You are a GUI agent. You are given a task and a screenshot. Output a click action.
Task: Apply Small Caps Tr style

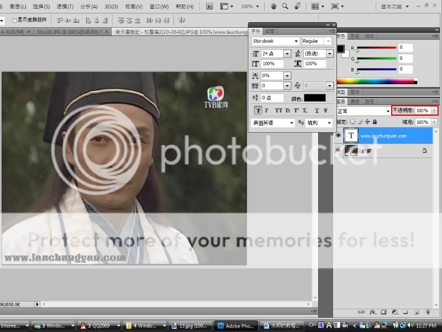[x=287, y=110]
